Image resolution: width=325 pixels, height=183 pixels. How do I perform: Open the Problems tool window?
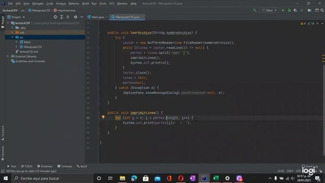point(45,166)
